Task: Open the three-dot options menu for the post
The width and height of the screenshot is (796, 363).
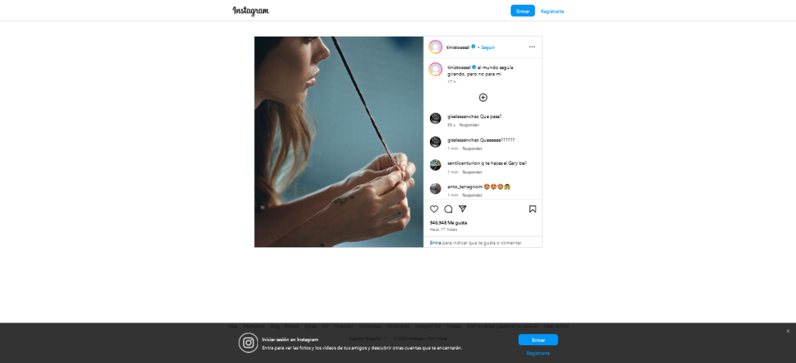Action: click(x=532, y=47)
